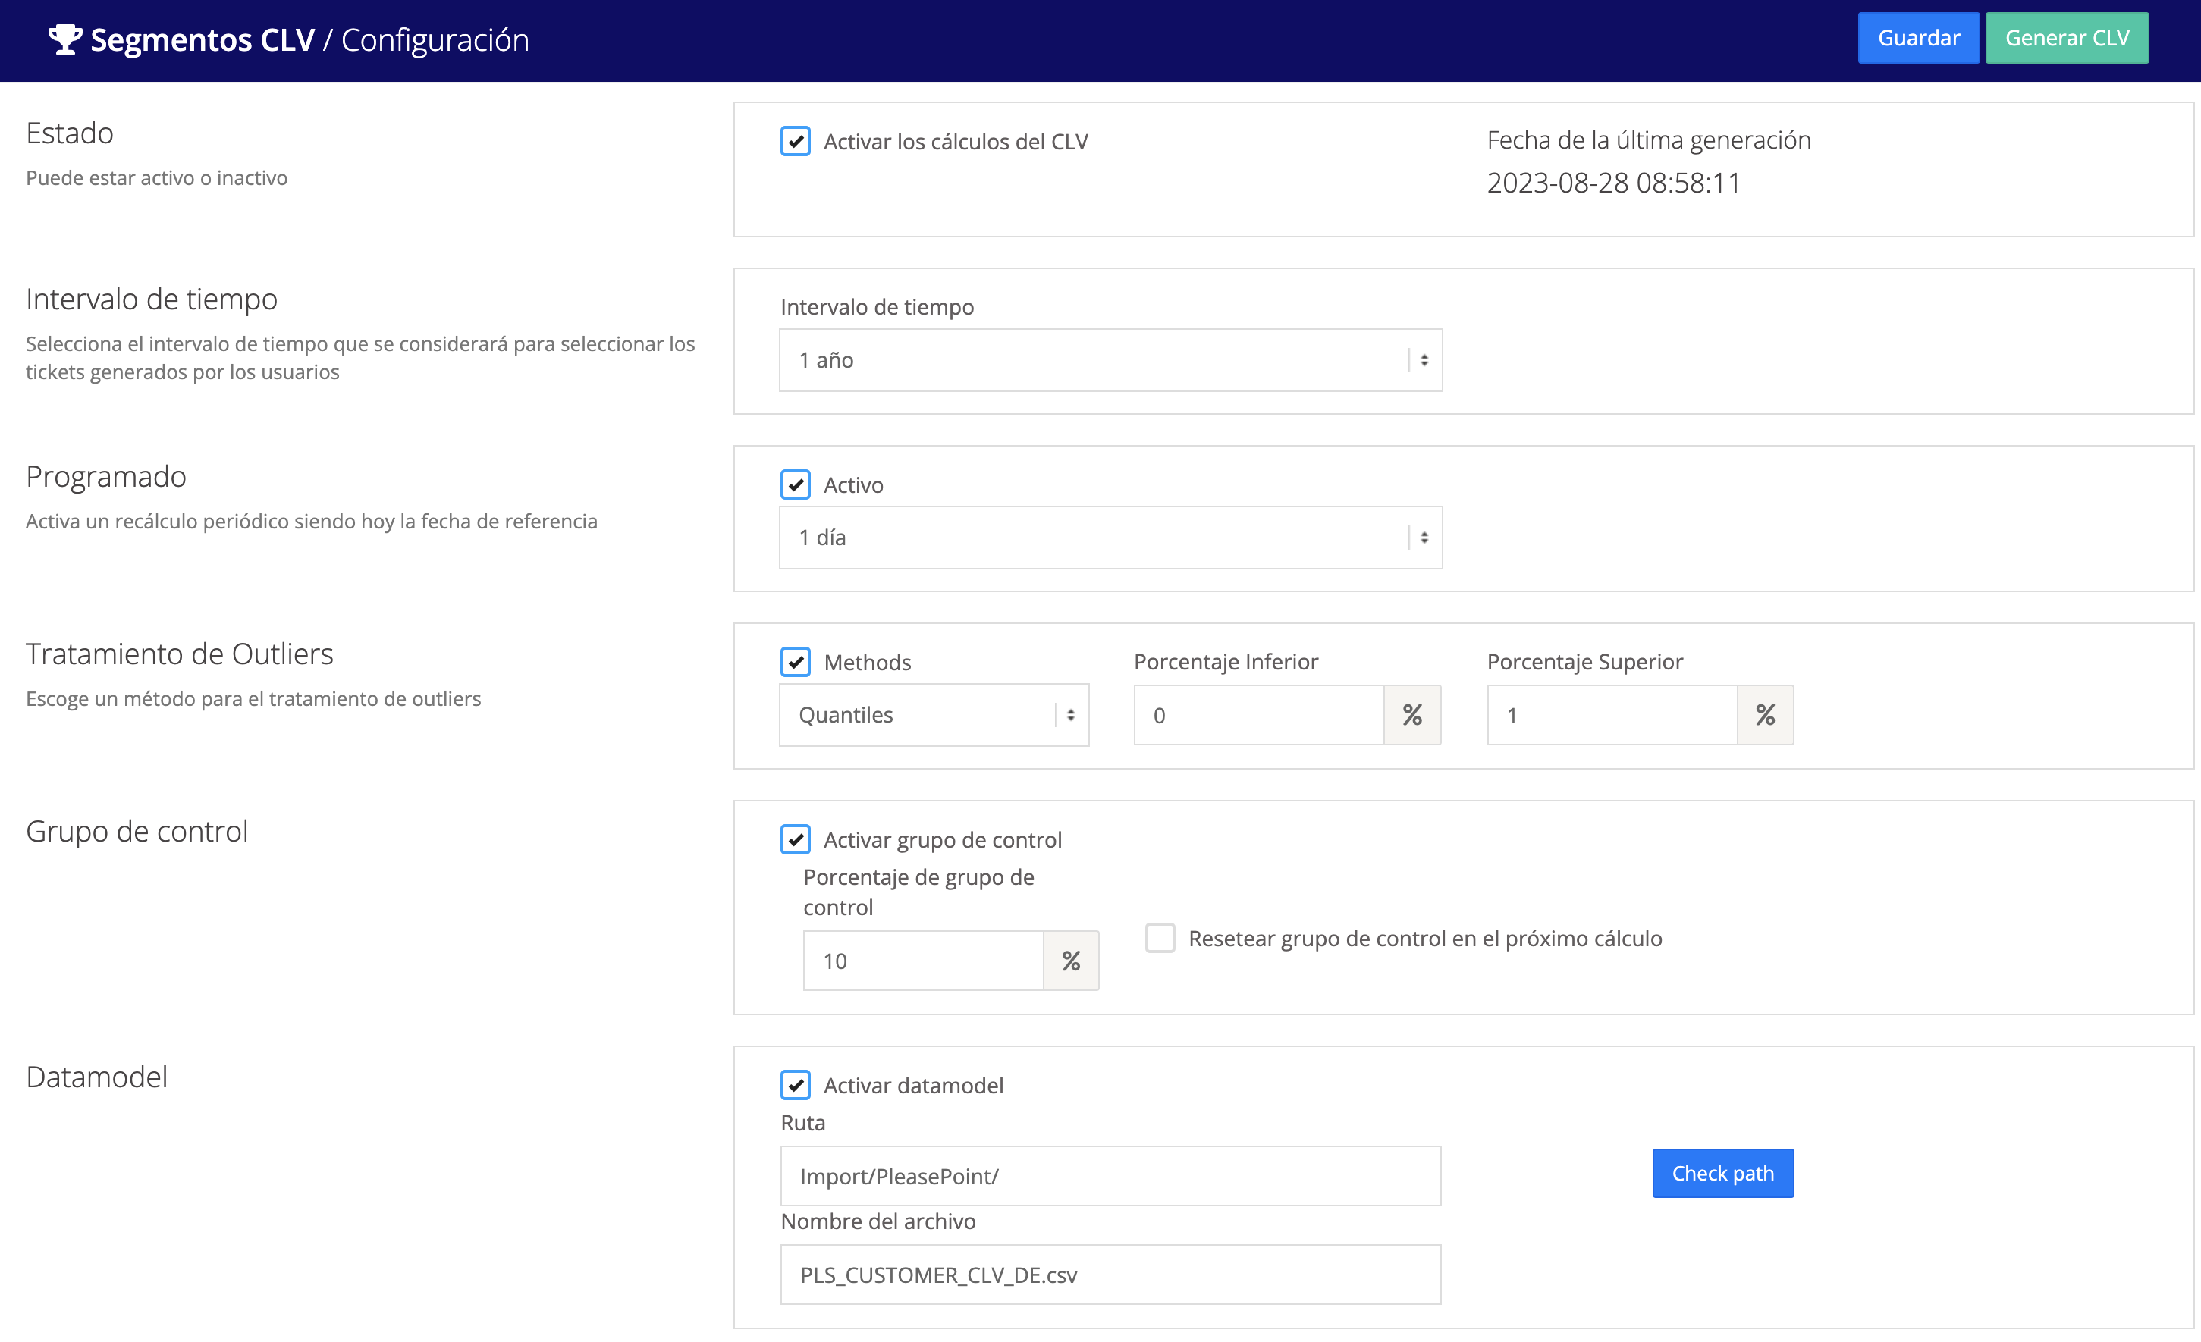This screenshot has width=2201, height=1342.
Task: Click the Nombre del archivo field
Action: [1110, 1274]
